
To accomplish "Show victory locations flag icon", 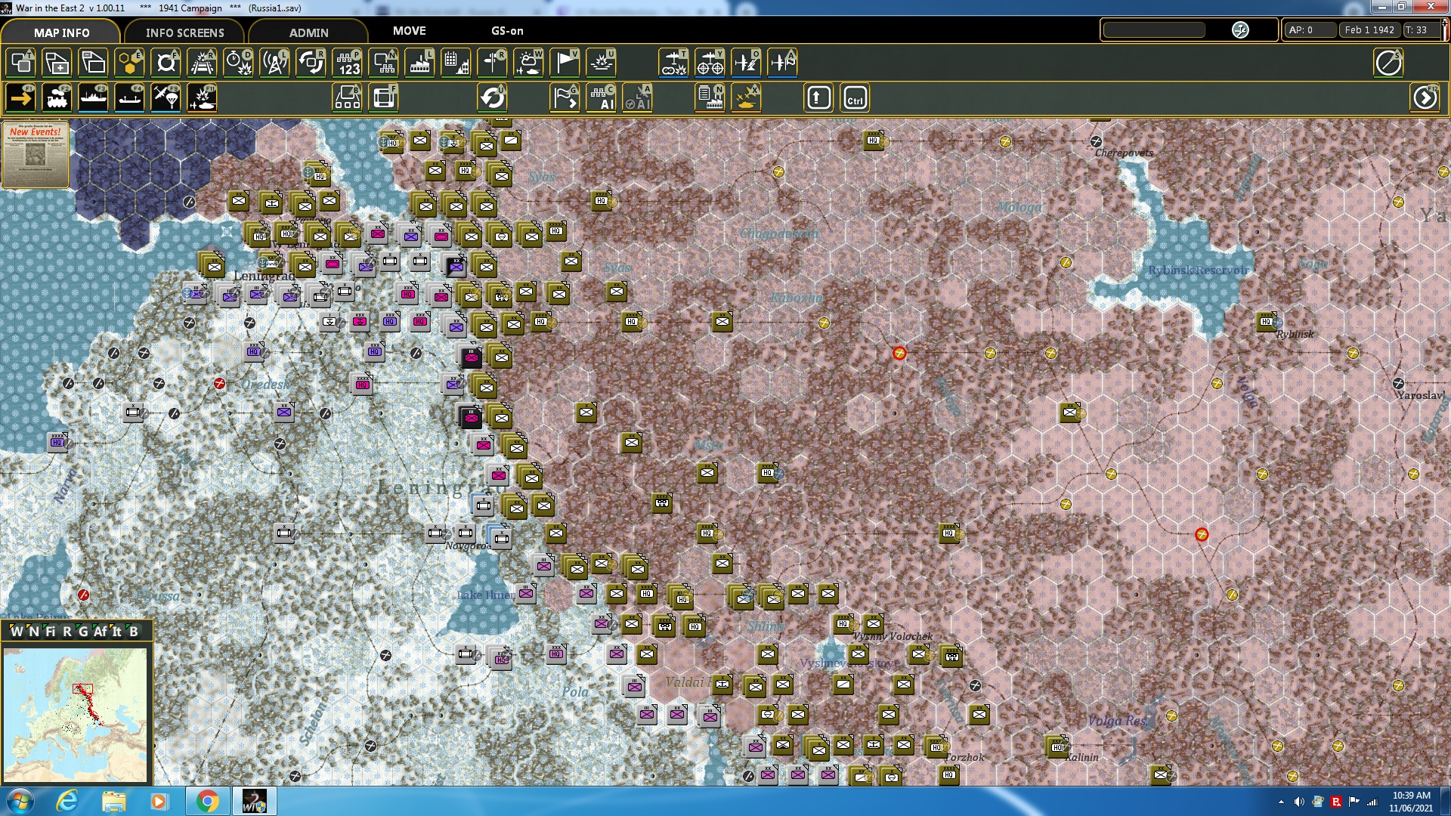I will tap(564, 63).
